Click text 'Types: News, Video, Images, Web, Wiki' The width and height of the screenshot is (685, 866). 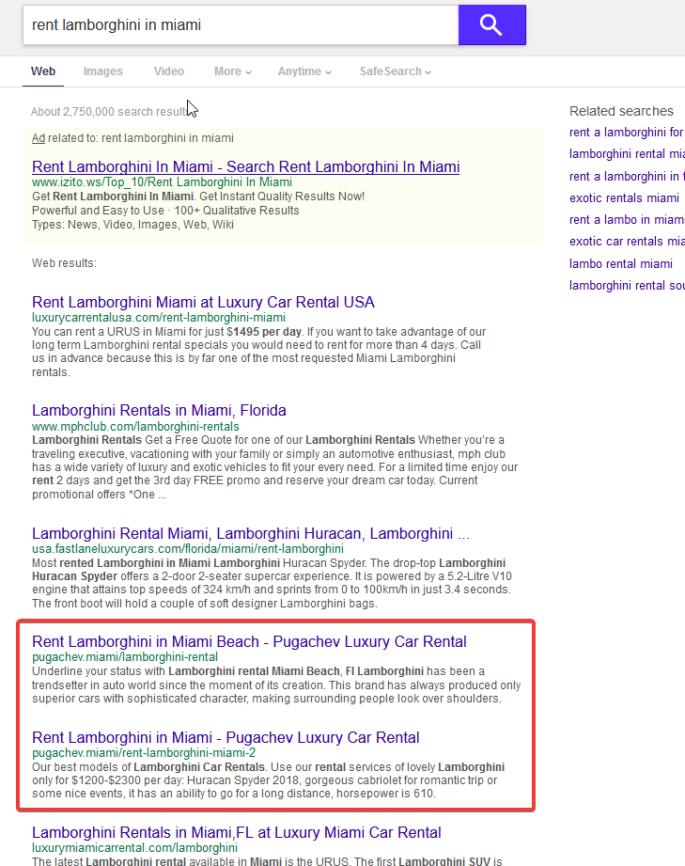tap(133, 225)
